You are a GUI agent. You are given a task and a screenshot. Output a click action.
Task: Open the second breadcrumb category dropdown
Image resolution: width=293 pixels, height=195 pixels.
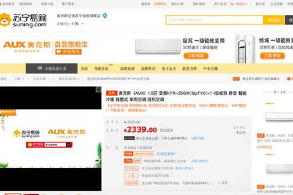41,79
